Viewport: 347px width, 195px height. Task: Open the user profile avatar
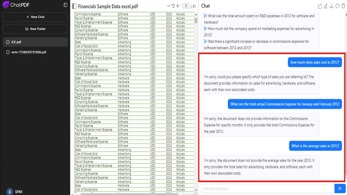[10, 192]
